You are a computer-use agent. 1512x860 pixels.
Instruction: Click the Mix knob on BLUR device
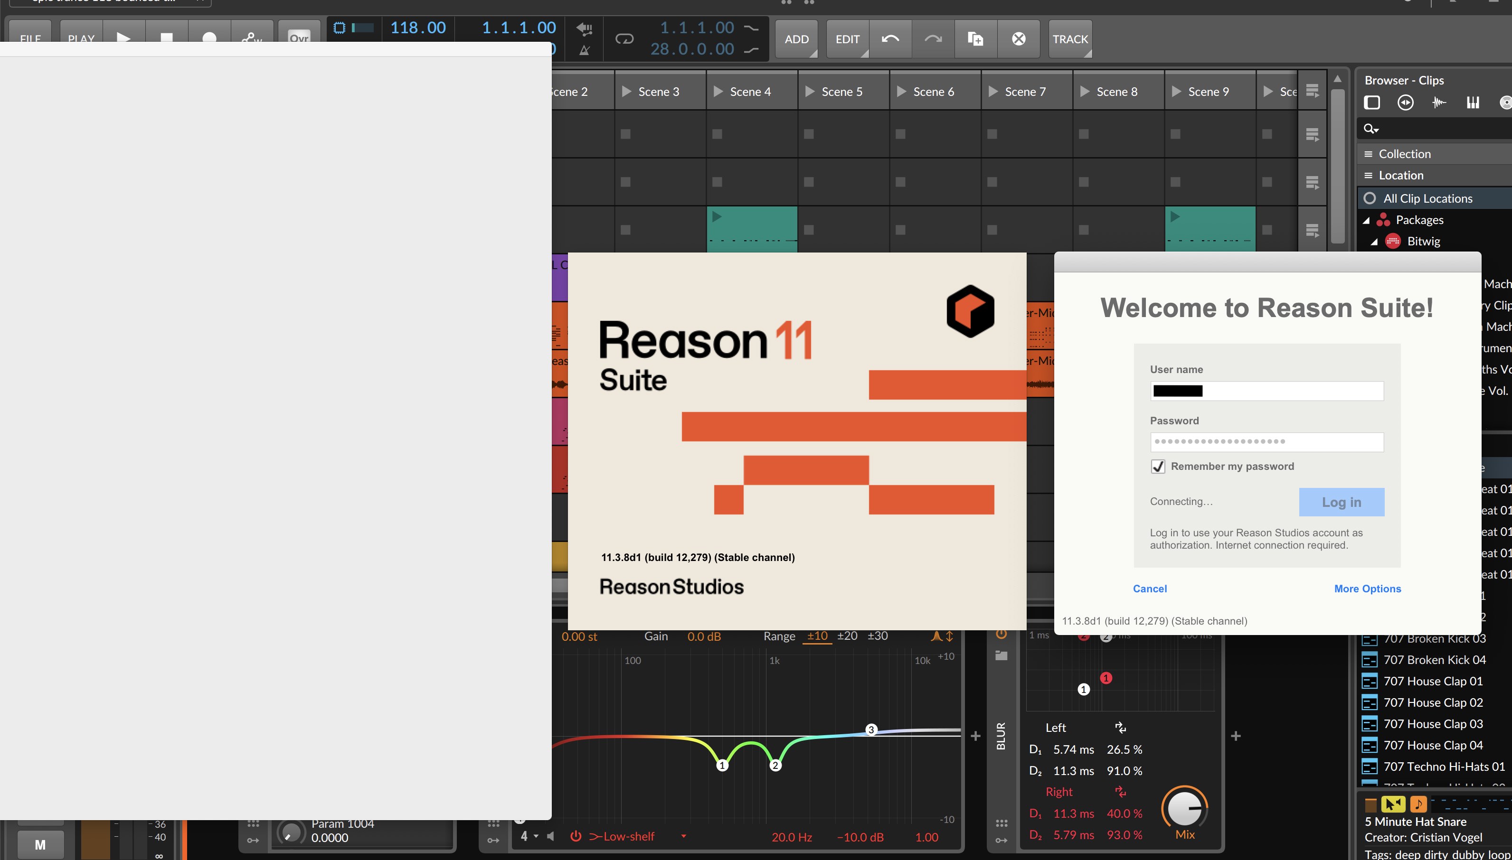(1185, 809)
